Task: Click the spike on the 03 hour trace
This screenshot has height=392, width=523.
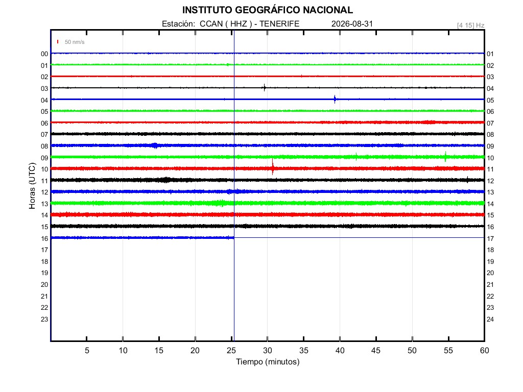Action: [x=264, y=88]
